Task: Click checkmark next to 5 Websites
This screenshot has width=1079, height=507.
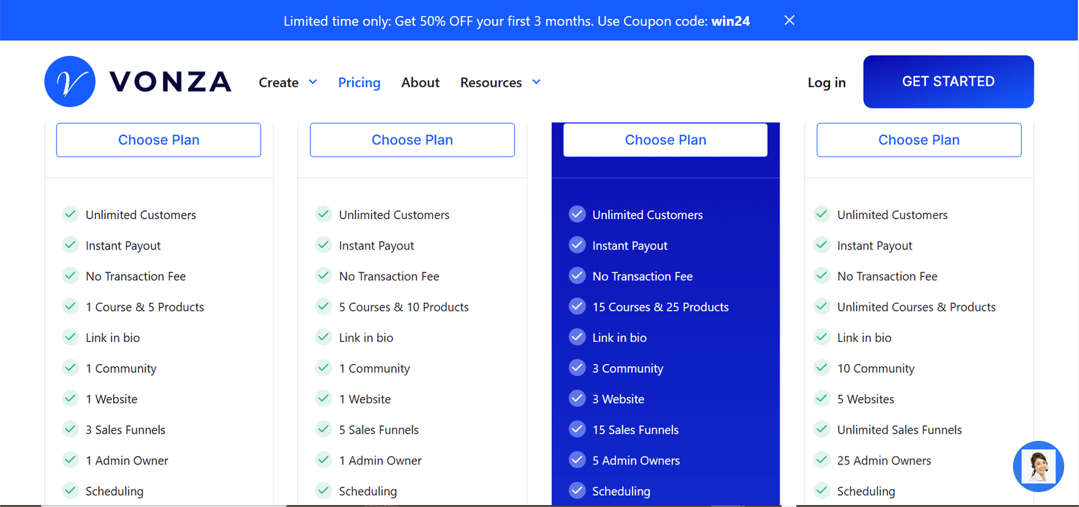Action: pyautogui.click(x=821, y=398)
